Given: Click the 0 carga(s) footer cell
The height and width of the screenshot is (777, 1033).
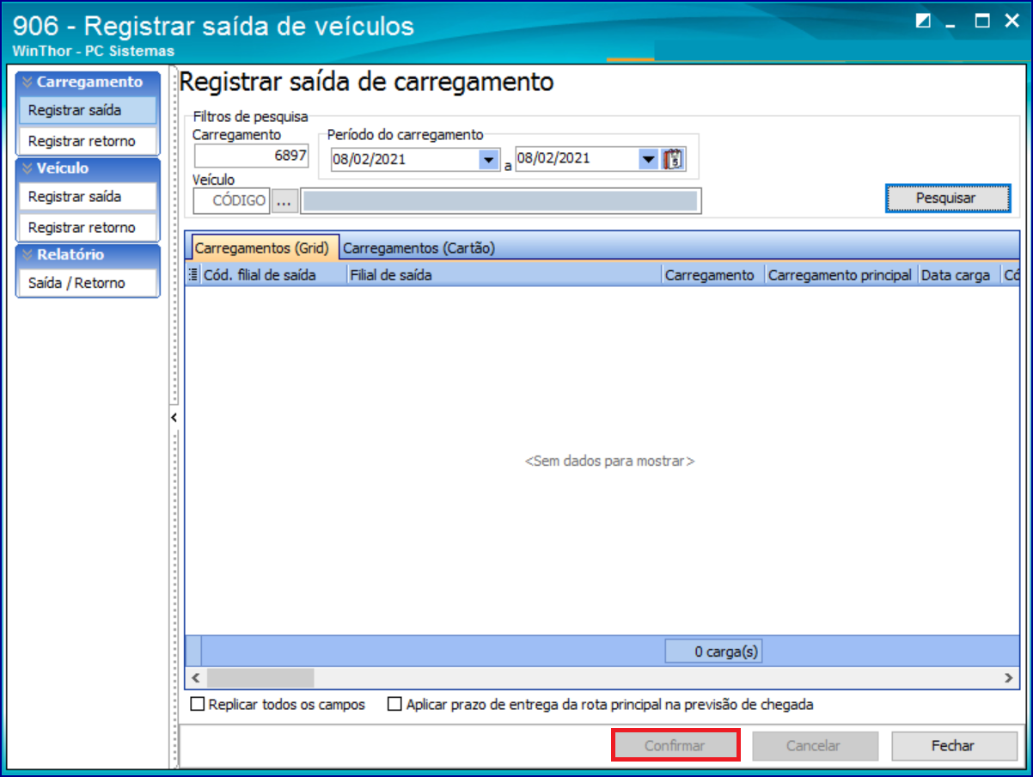Looking at the screenshot, I should click(713, 652).
